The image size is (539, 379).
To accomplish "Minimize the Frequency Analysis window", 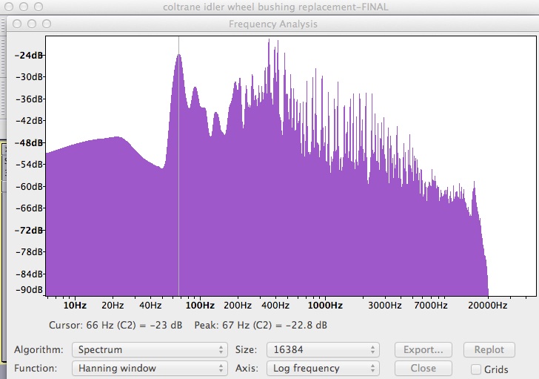I will click(x=32, y=24).
